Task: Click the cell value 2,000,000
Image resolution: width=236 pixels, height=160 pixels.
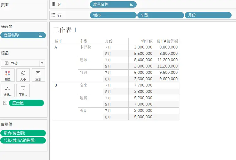Action: [x=143, y=111]
